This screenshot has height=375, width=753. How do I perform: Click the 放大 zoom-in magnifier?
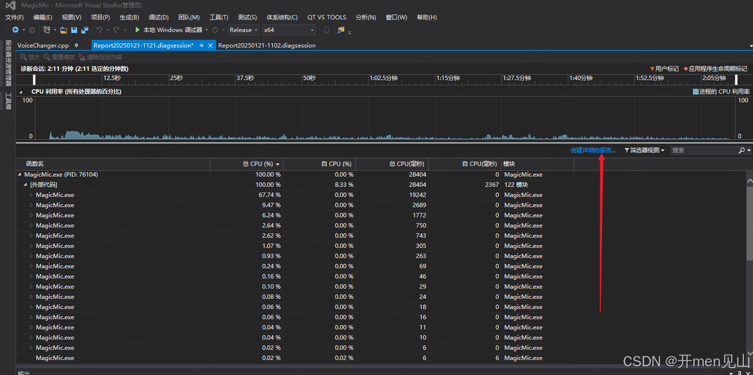pyautogui.click(x=23, y=57)
